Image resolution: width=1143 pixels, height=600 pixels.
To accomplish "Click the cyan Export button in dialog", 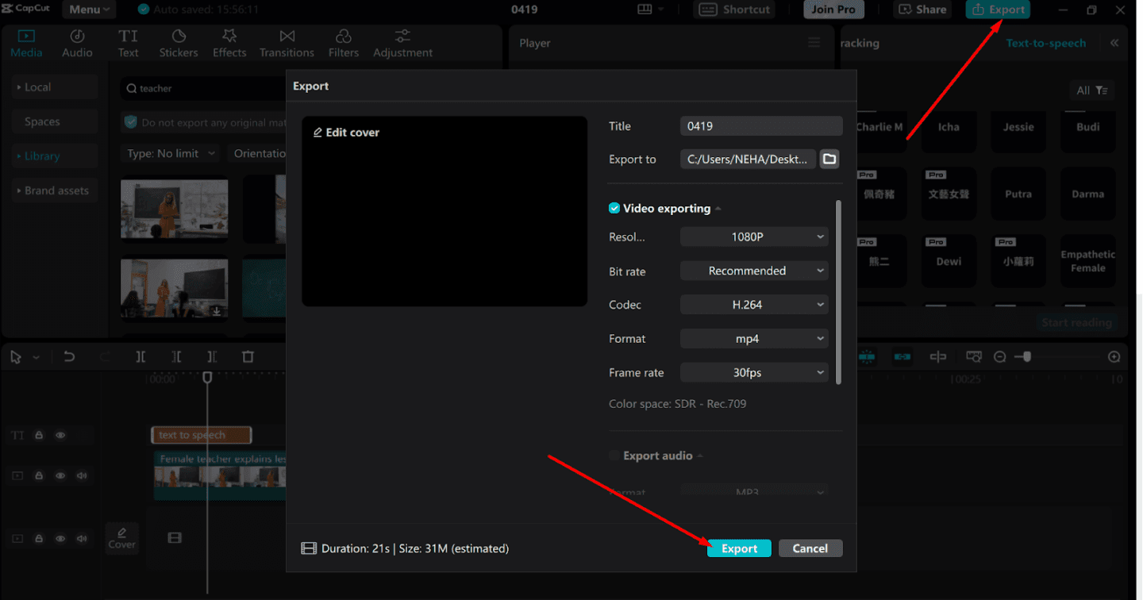I will [x=739, y=548].
